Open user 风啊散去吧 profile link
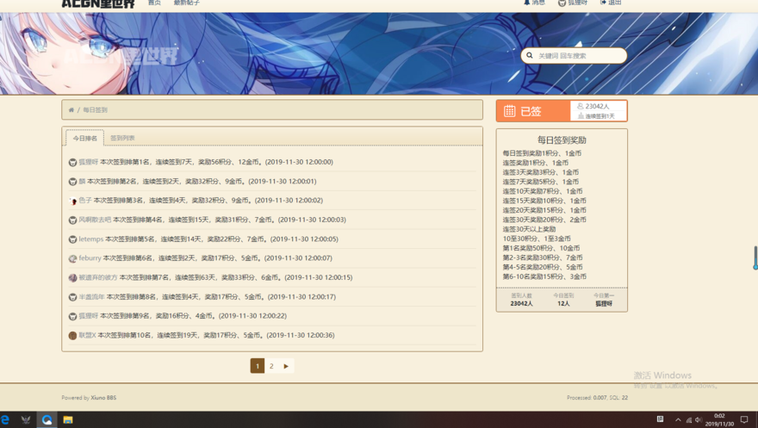This screenshot has width=758, height=428. (x=95, y=220)
